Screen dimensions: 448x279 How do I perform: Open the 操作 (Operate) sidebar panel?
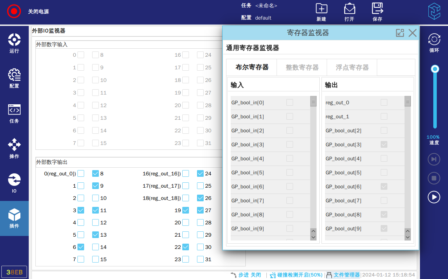click(x=14, y=148)
